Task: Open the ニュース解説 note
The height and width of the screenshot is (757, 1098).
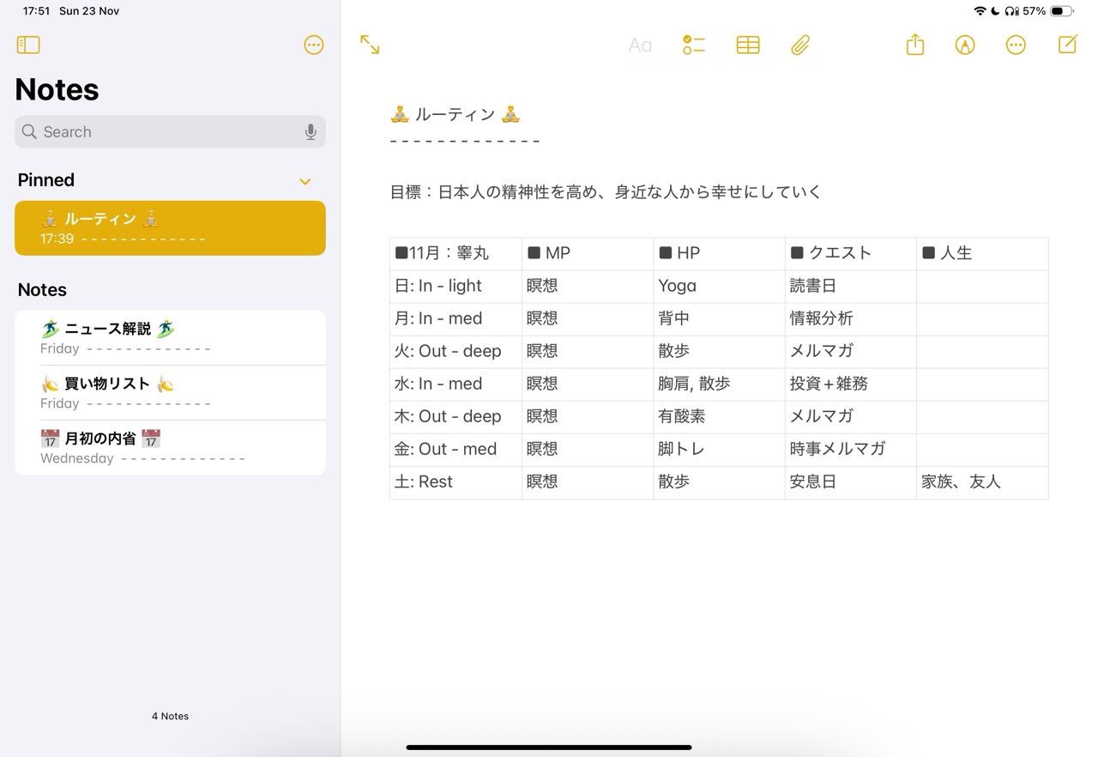Action: pyautogui.click(x=170, y=338)
